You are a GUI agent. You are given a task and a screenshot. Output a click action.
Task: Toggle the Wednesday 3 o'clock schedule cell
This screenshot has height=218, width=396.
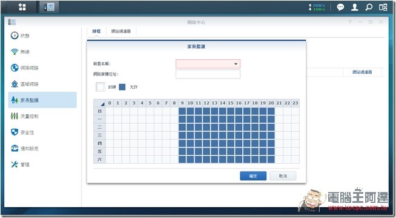point(134,135)
